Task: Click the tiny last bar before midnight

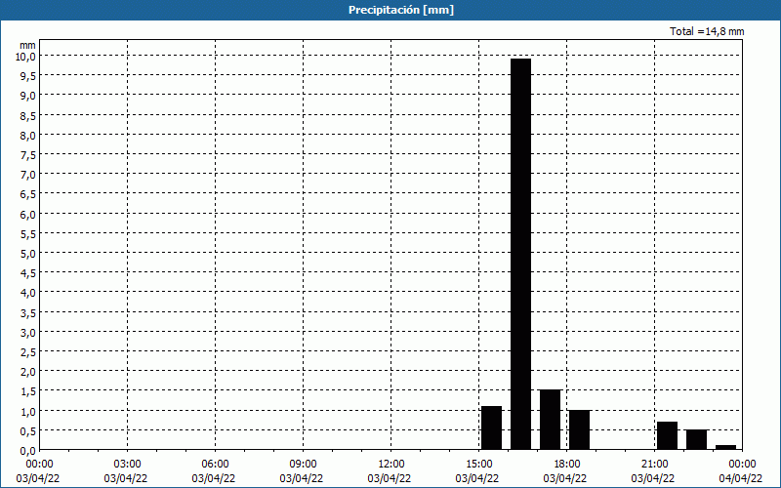Action: pos(725,447)
